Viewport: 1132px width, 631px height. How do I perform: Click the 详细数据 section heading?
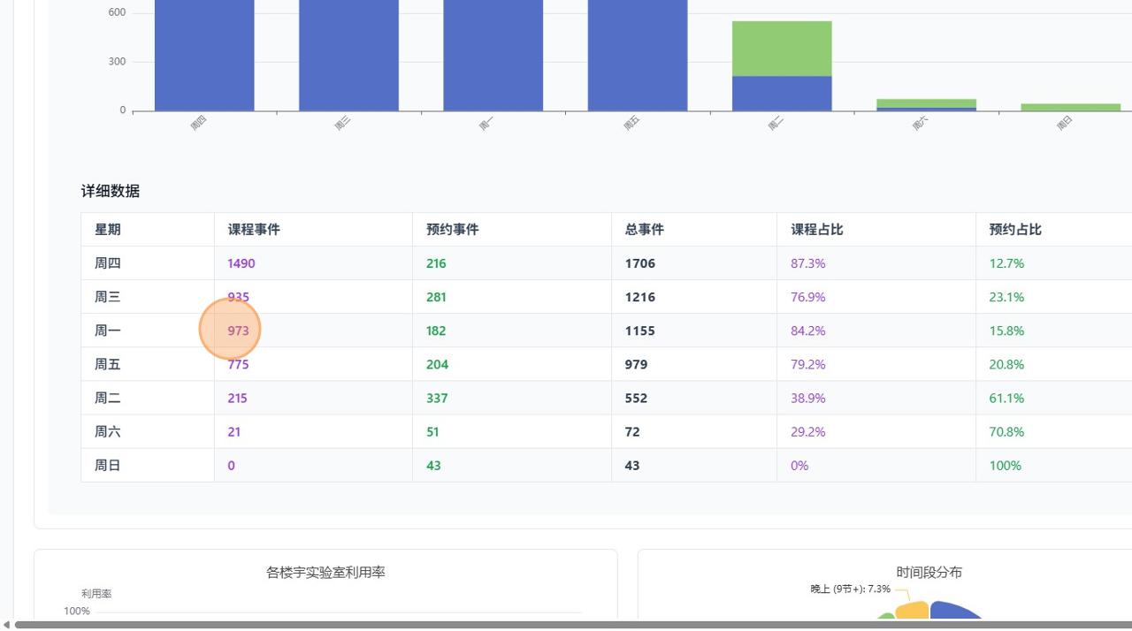click(x=111, y=191)
